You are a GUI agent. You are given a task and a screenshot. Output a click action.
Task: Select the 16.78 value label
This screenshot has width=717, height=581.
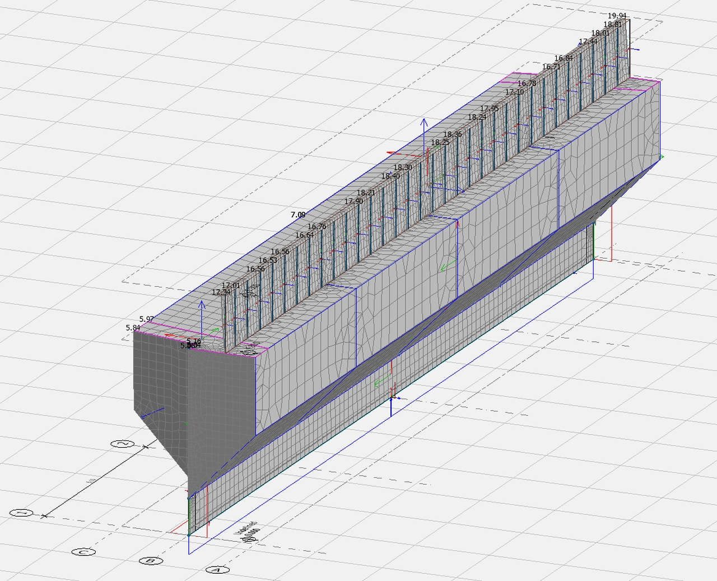pos(527,83)
